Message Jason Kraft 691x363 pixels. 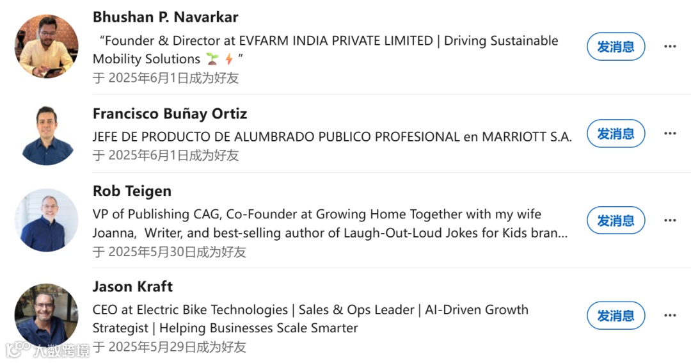click(x=616, y=316)
